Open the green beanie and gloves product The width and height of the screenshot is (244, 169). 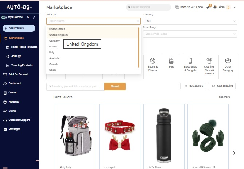tap(208, 136)
